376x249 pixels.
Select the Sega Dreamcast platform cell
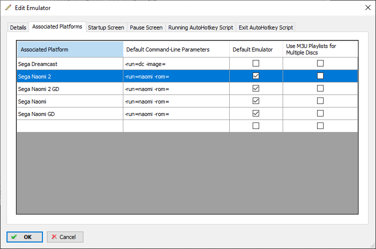[x=70, y=64]
